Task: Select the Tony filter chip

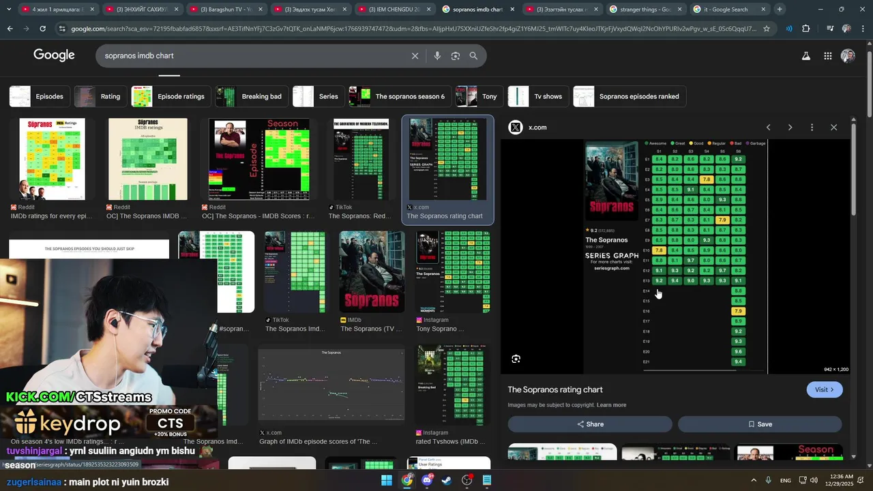Action: (479, 96)
